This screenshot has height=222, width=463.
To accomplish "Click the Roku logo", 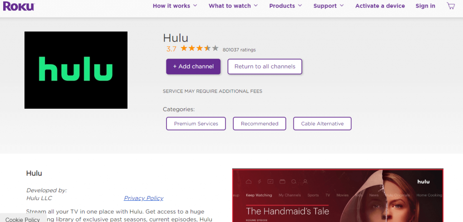I will 19,5.
